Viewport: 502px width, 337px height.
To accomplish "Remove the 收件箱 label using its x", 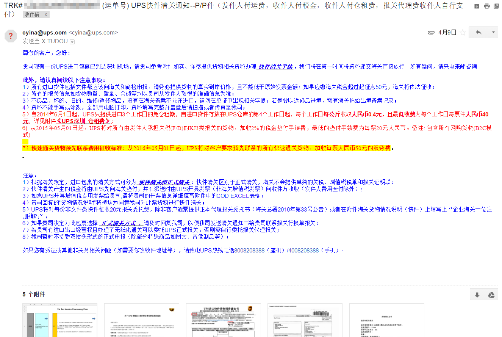I will (x=46, y=14).
